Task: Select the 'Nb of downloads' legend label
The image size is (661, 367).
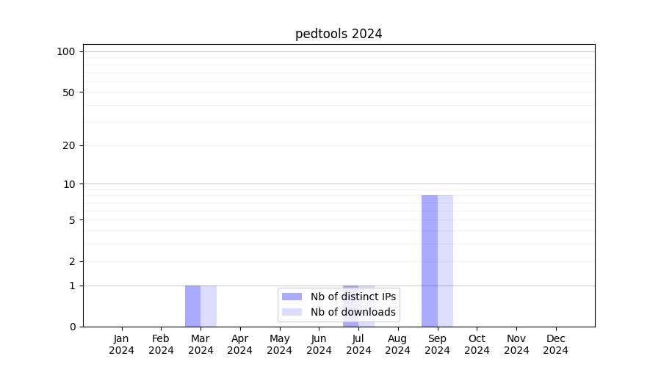Action: point(353,312)
